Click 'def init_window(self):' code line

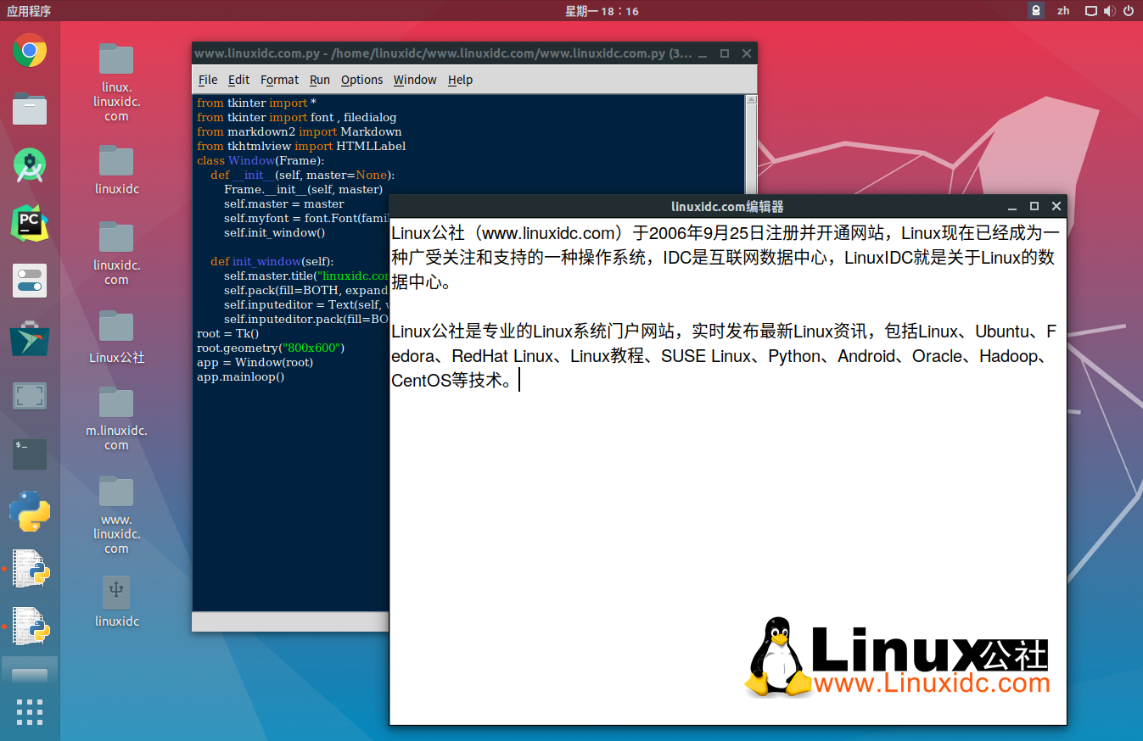pos(272,261)
